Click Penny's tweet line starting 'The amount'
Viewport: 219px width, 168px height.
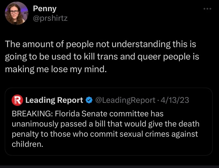pyautogui.click(x=100, y=44)
